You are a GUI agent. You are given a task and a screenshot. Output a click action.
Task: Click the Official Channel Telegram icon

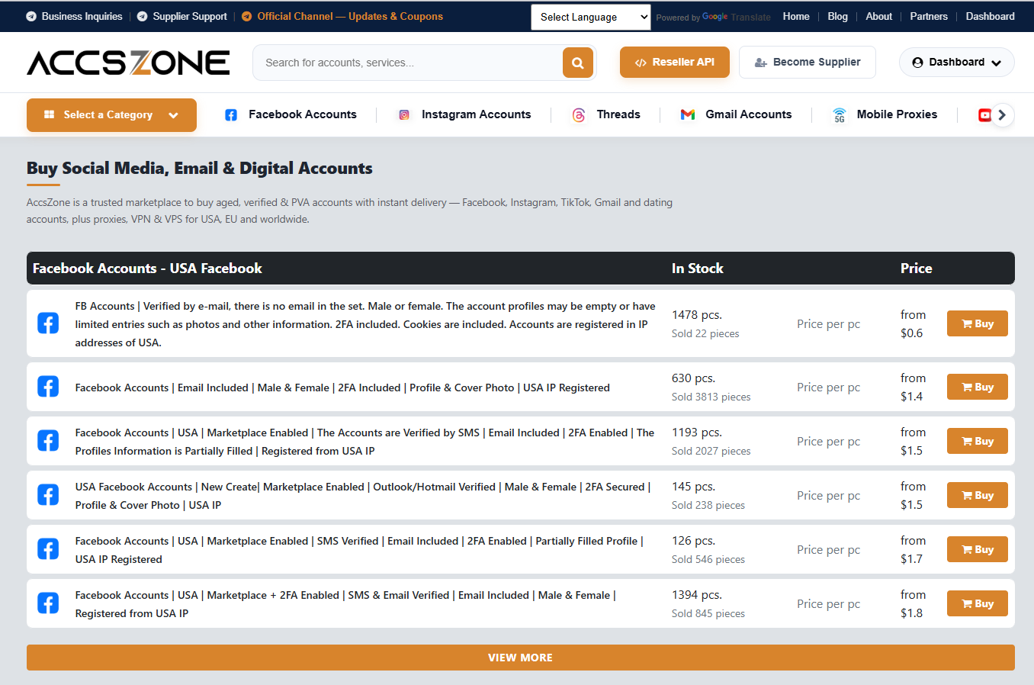tap(246, 16)
